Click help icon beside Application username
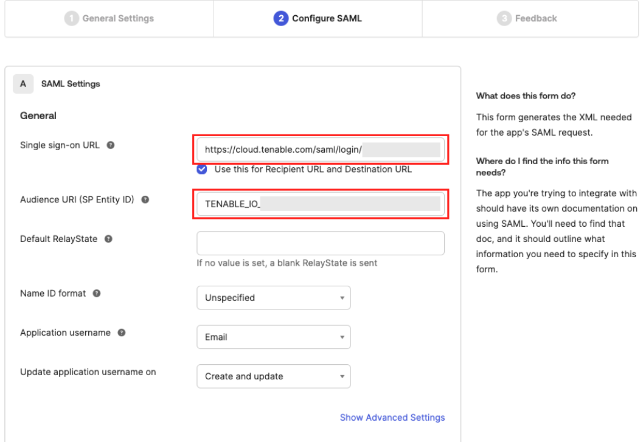This screenshot has width=643, height=442. (x=122, y=333)
